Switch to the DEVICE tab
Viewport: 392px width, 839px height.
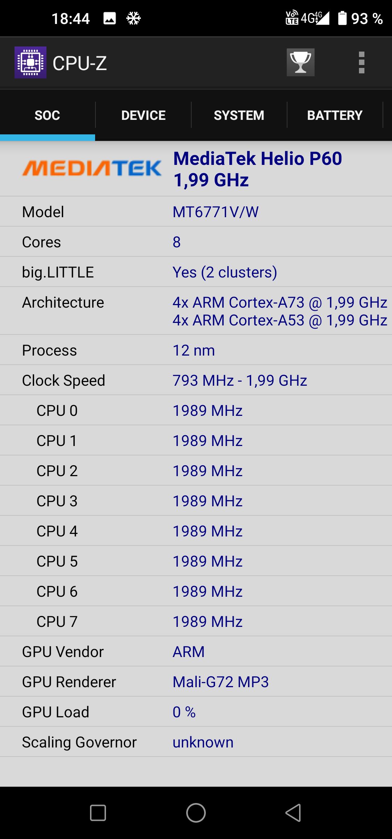143,115
